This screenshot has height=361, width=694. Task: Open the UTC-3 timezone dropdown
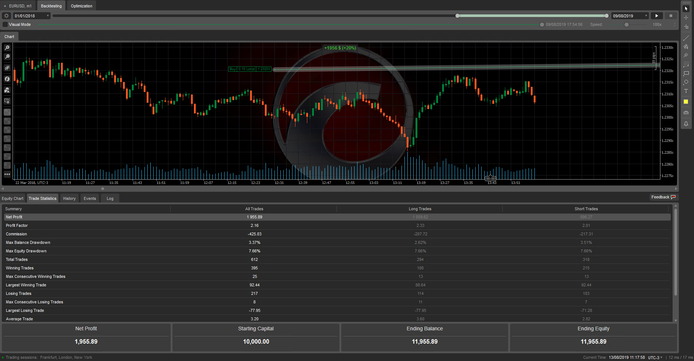[x=655, y=358]
